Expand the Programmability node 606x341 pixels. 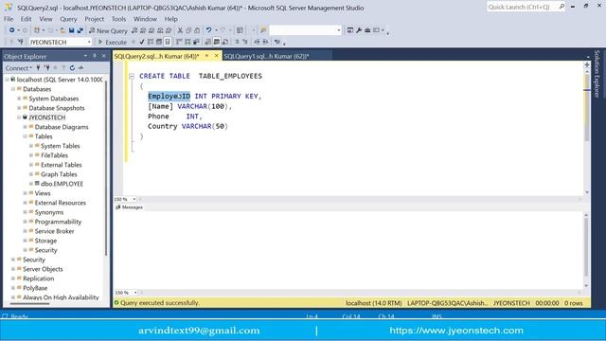click(26, 222)
